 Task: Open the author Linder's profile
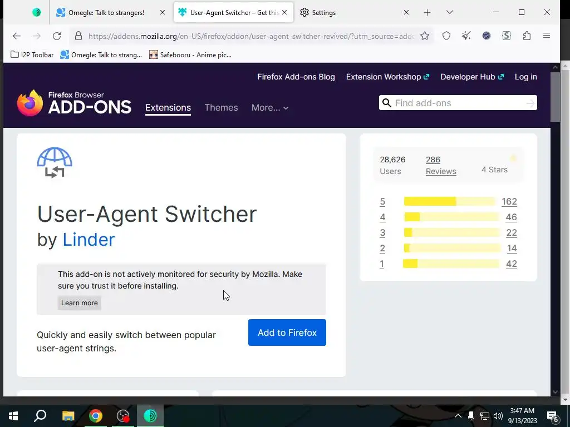point(89,240)
